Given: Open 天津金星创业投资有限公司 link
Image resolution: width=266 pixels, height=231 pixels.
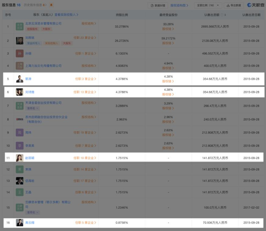Looking at the screenshot, I should click(43, 103).
